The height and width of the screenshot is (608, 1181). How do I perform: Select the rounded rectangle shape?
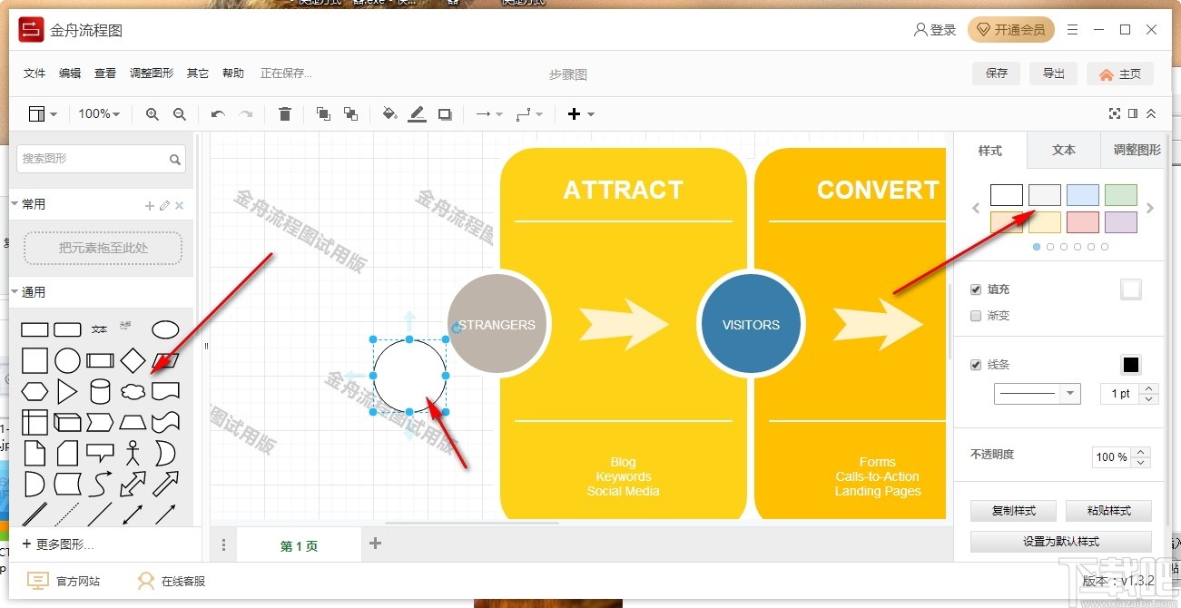67,329
